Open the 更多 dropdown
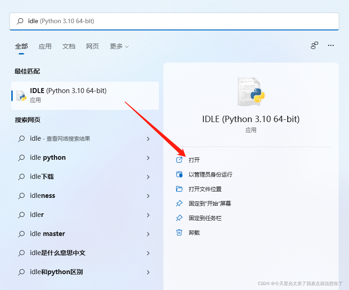 click(x=119, y=46)
